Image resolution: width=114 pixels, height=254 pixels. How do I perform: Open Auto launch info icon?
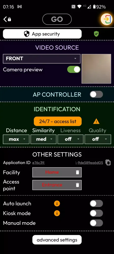57,203
